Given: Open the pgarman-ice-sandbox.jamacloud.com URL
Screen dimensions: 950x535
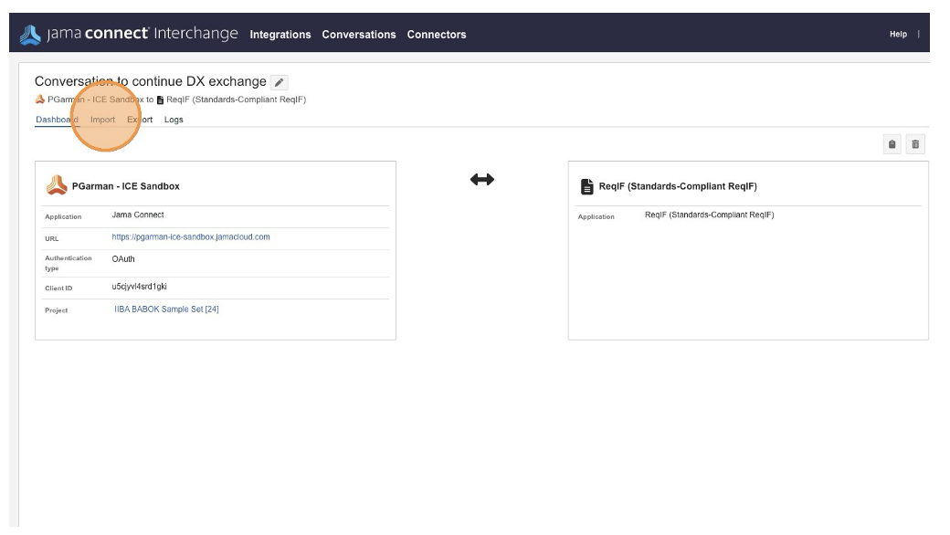Looking at the screenshot, I should (191, 236).
